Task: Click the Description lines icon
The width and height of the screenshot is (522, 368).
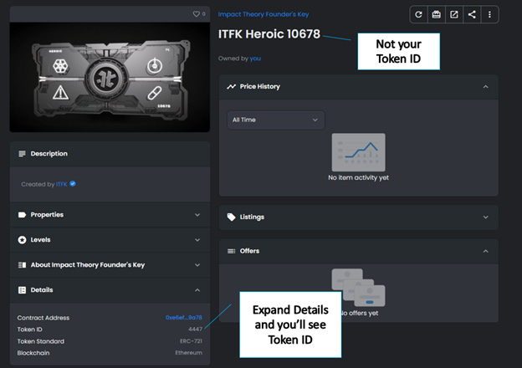Action: pos(22,154)
